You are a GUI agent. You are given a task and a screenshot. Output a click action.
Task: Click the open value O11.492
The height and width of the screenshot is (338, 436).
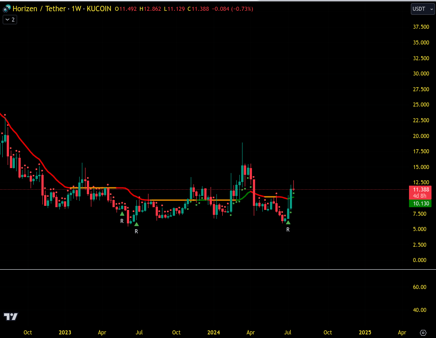point(126,9)
